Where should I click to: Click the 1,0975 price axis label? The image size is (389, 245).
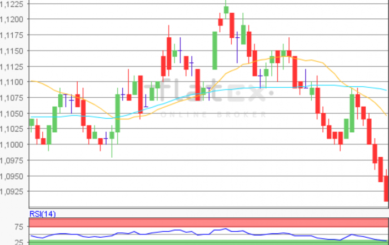(12, 161)
